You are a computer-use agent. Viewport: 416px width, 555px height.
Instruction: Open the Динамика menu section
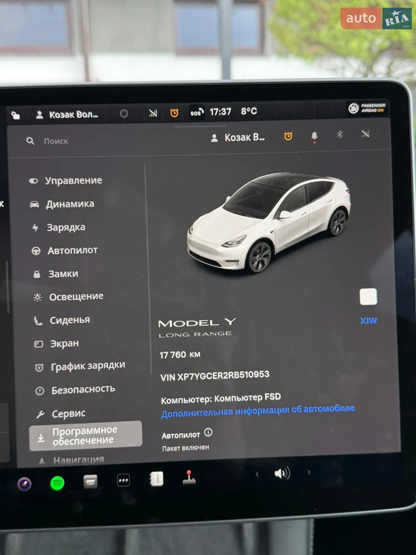click(62, 204)
